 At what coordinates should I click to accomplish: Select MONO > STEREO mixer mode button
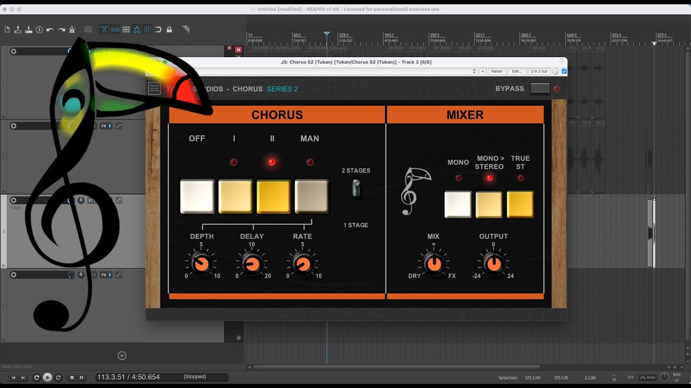[x=489, y=204]
